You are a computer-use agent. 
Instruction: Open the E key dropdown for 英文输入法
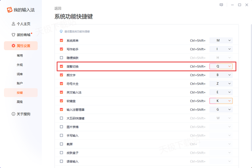(x=221, y=92)
